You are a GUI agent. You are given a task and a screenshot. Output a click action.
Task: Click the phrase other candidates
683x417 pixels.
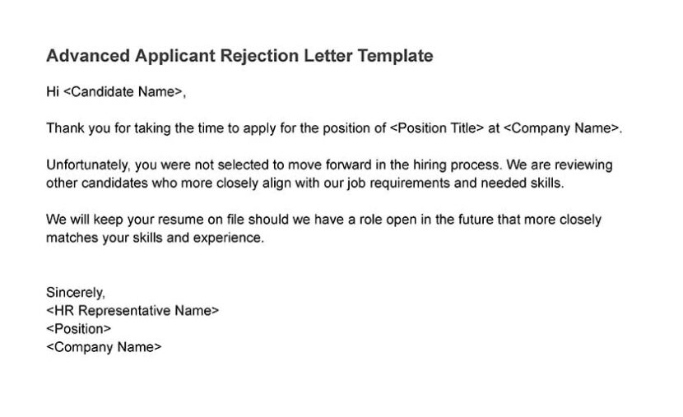point(97,183)
